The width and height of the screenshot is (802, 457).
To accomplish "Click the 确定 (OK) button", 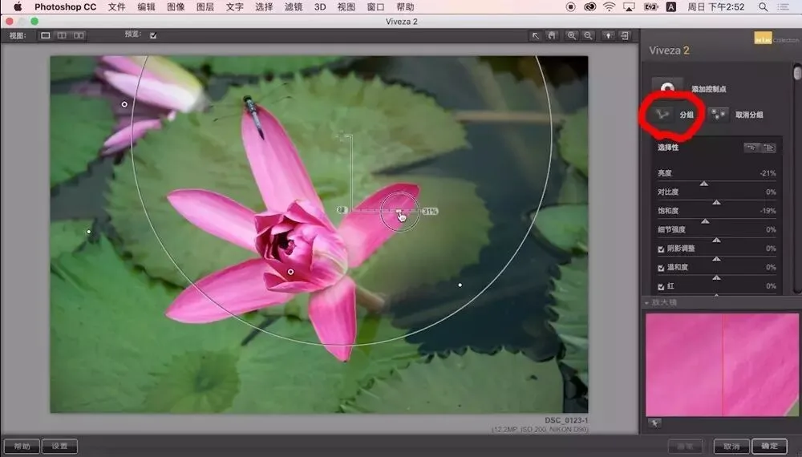I will (769, 447).
